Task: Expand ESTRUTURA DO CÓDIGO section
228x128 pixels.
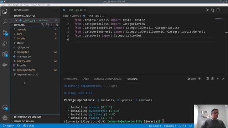Action: (x=35, y=117)
